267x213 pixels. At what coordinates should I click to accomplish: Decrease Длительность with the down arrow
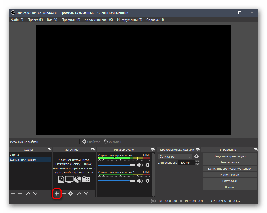[x=197, y=164]
